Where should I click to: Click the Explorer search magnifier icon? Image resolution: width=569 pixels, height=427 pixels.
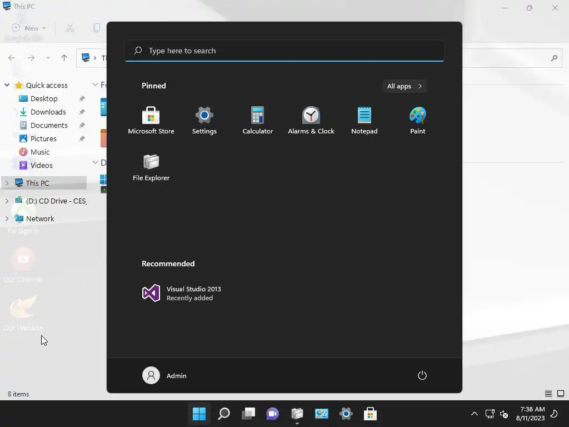point(554,58)
